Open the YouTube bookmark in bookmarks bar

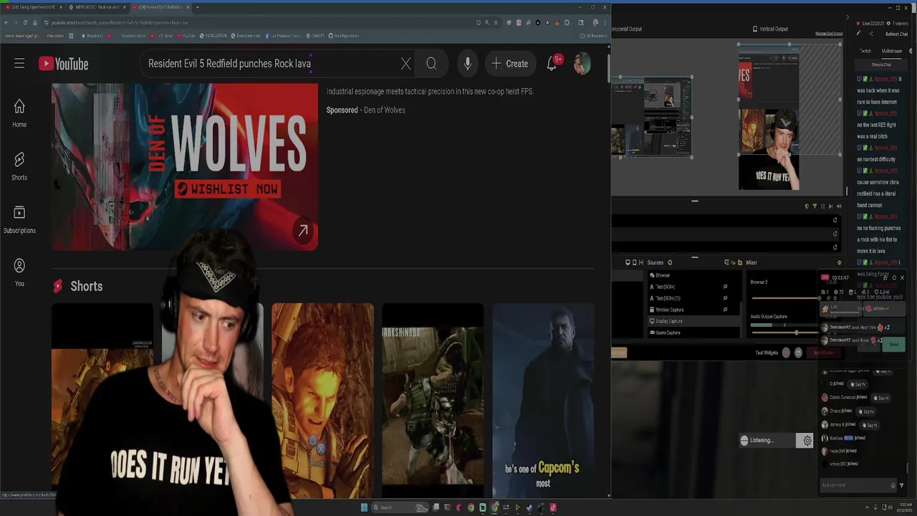pos(186,35)
